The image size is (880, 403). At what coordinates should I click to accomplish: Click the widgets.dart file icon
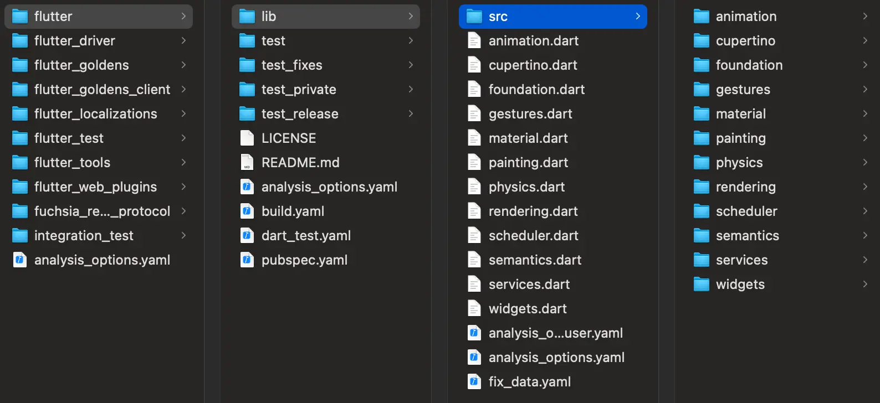click(x=474, y=309)
